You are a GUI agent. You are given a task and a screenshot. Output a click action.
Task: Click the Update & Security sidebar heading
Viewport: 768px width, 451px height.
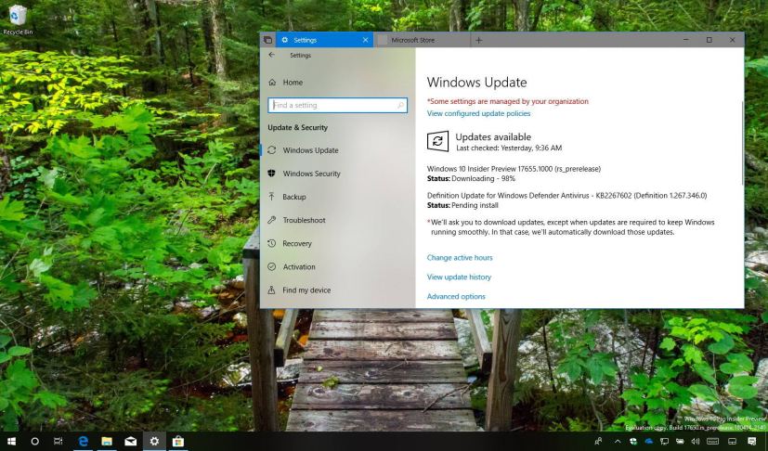pyautogui.click(x=298, y=128)
